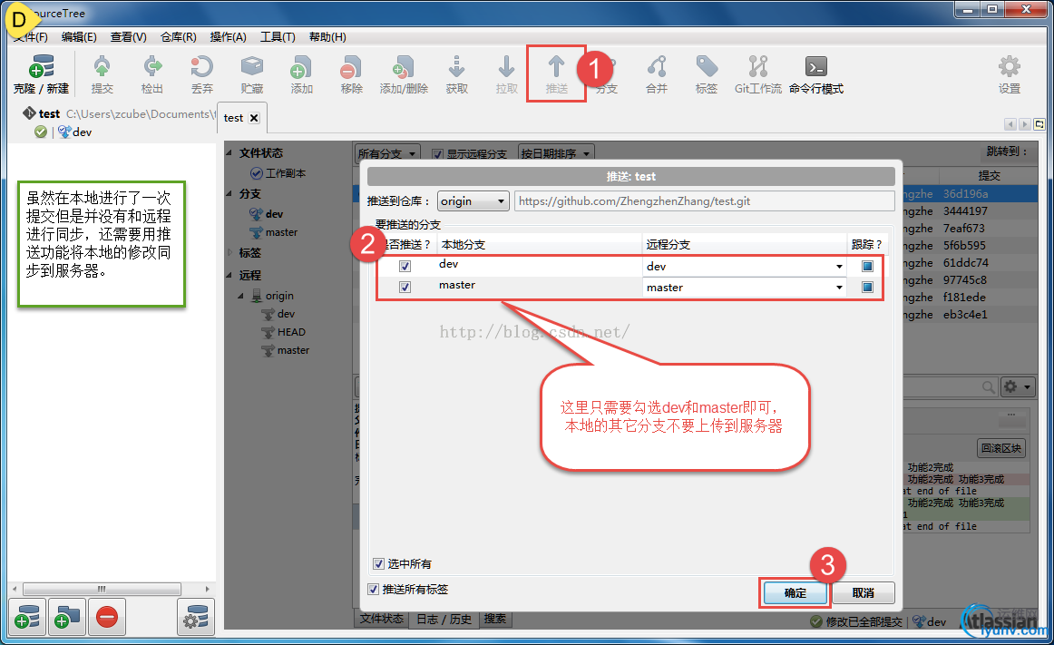Click the search magnifier icon in the right panel

pos(988,386)
